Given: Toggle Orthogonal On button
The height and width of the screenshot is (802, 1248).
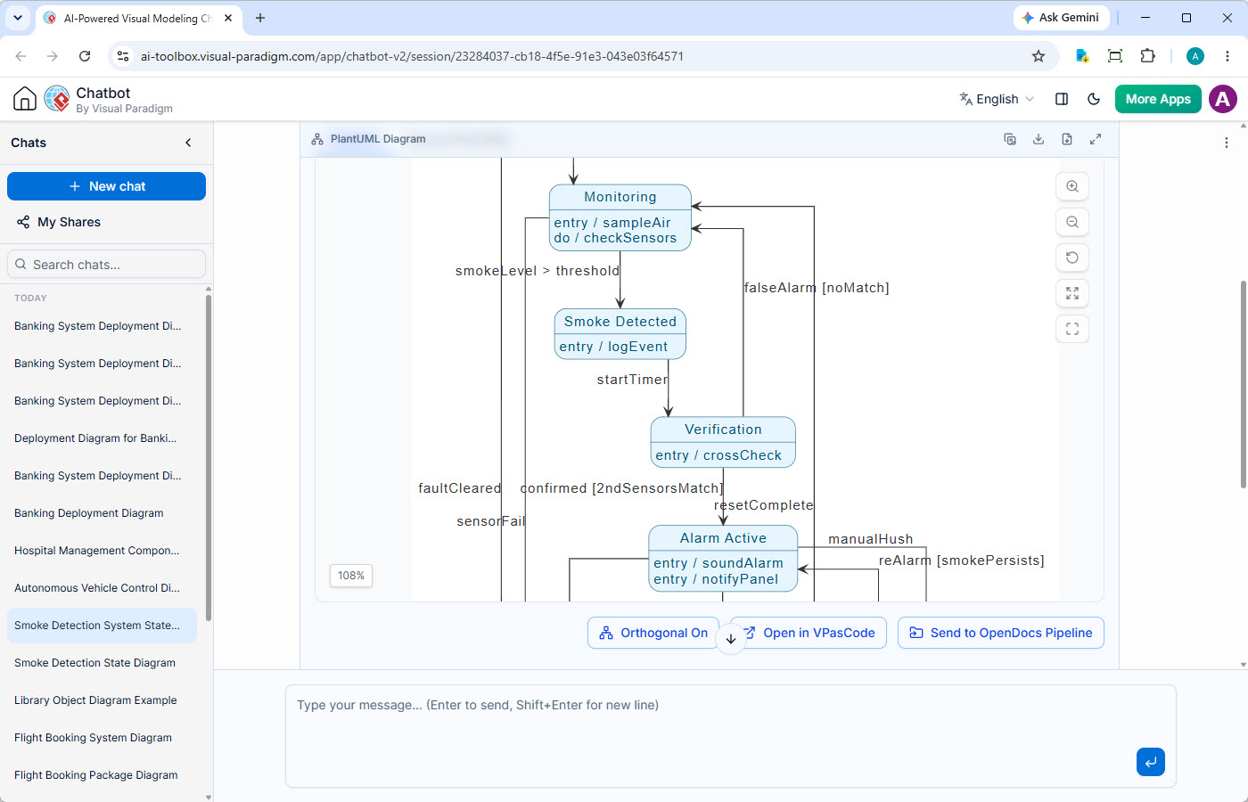Looking at the screenshot, I should (653, 633).
